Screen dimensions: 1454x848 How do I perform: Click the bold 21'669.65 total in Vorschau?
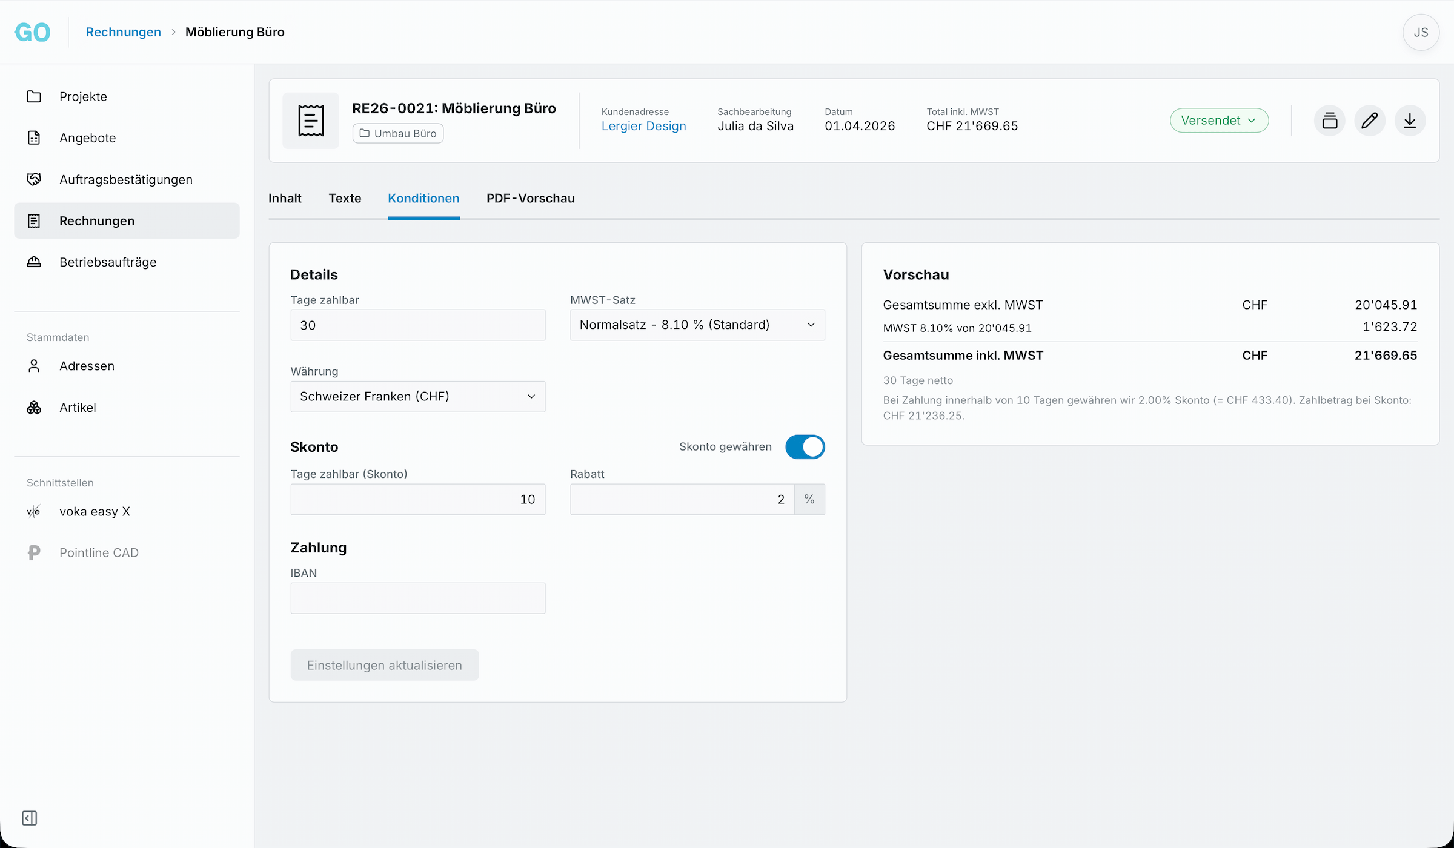(x=1386, y=356)
